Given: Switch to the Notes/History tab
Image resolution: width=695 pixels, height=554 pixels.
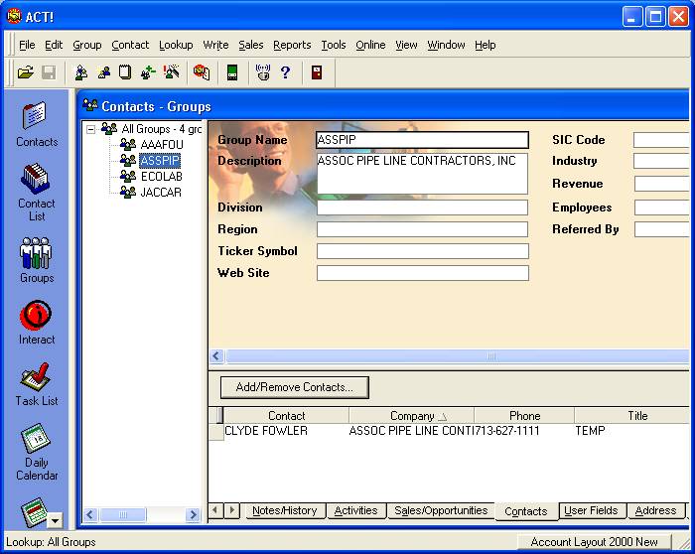Looking at the screenshot, I should 285,510.
